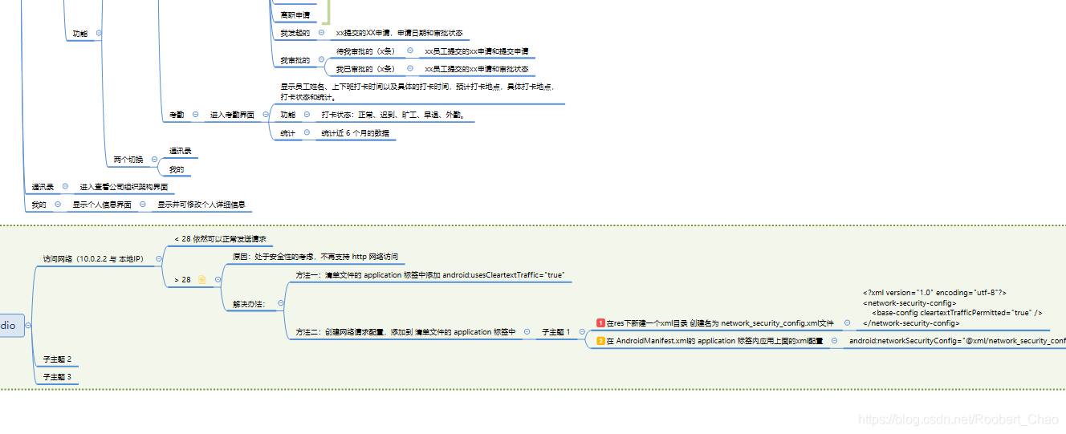Collapse the 方法二 node
Screen dimensions: 1066x434
point(527,331)
